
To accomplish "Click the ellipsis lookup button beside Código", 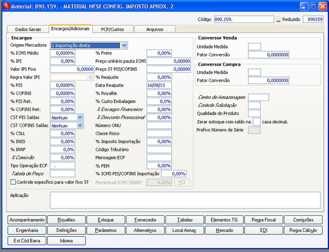I will (278, 19).
